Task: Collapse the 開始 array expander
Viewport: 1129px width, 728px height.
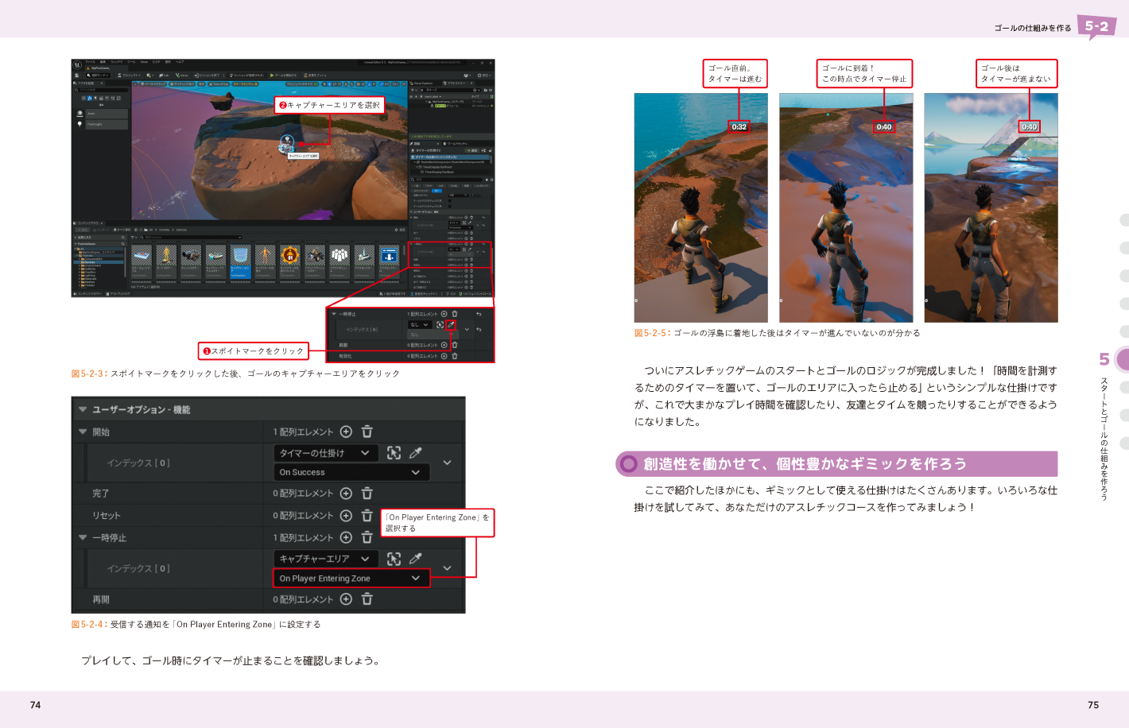Action: 83,432
